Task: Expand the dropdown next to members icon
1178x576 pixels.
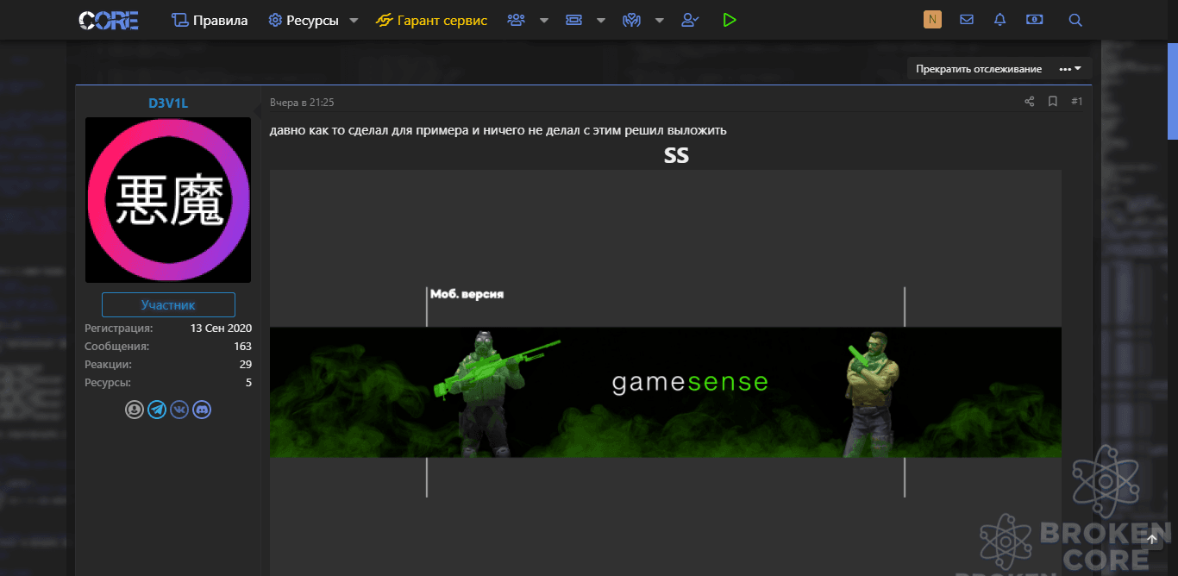Action: [543, 20]
